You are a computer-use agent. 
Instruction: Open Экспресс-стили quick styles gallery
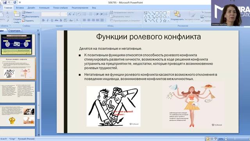click(x=192, y=16)
